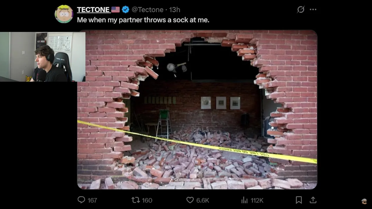Click the Tectone profile avatar
Screen dimensions: 372x209
click(x=64, y=14)
